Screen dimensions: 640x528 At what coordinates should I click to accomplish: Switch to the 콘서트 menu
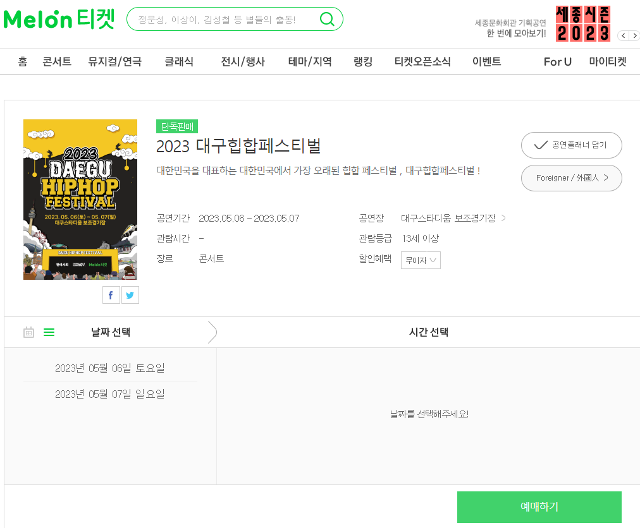(x=56, y=61)
